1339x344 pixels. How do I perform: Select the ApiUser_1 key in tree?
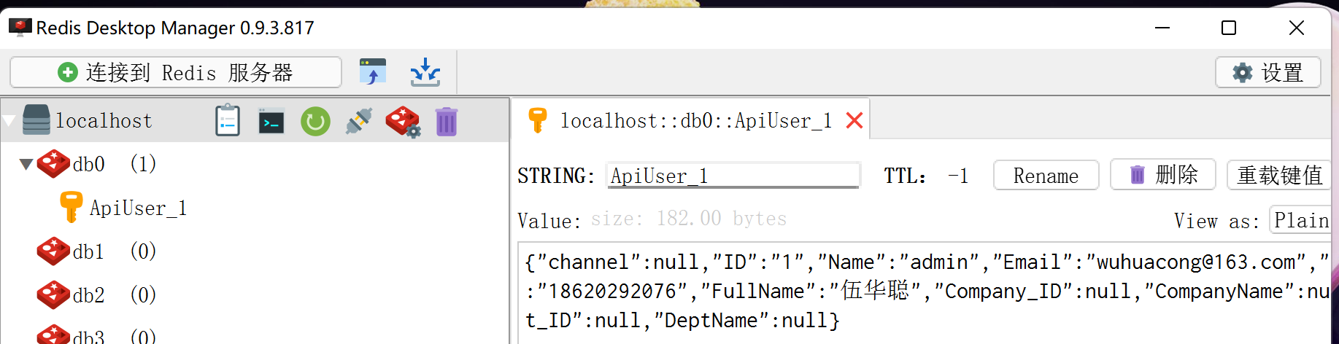coord(137,208)
